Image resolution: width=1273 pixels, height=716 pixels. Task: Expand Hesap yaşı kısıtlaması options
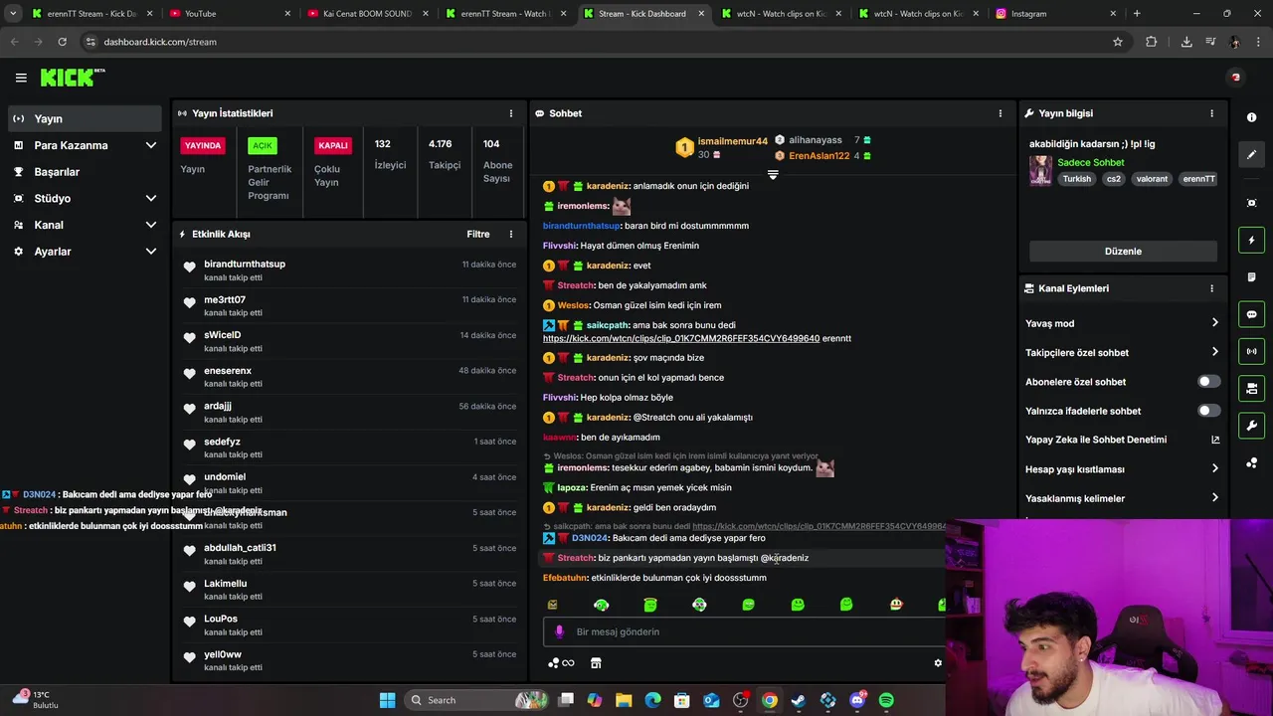pos(1121,468)
